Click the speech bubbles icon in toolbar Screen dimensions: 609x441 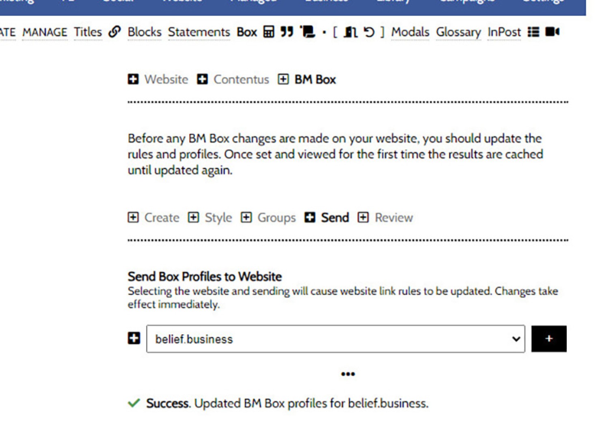point(307,32)
